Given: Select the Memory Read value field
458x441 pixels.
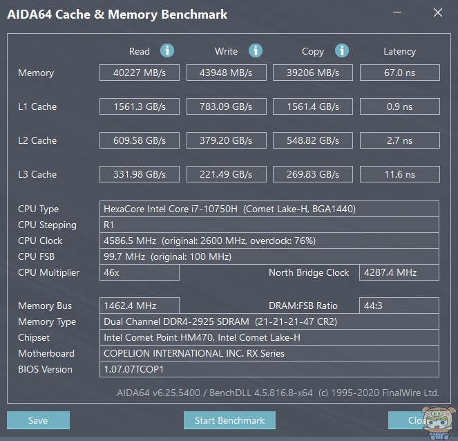Looking at the screenshot, I should click(140, 73).
